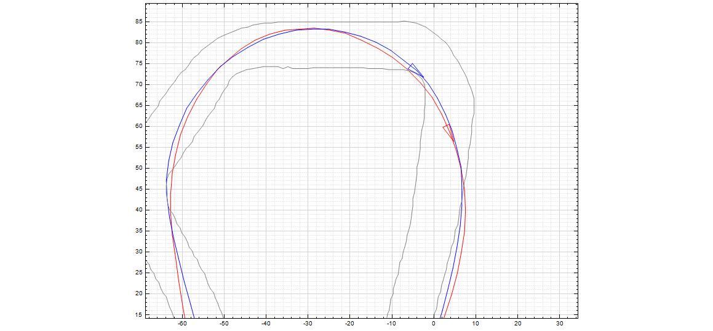Image resolution: width=713 pixels, height=331 pixels.
Task: Select the 75 label on the vertical axis
Action: [138, 63]
